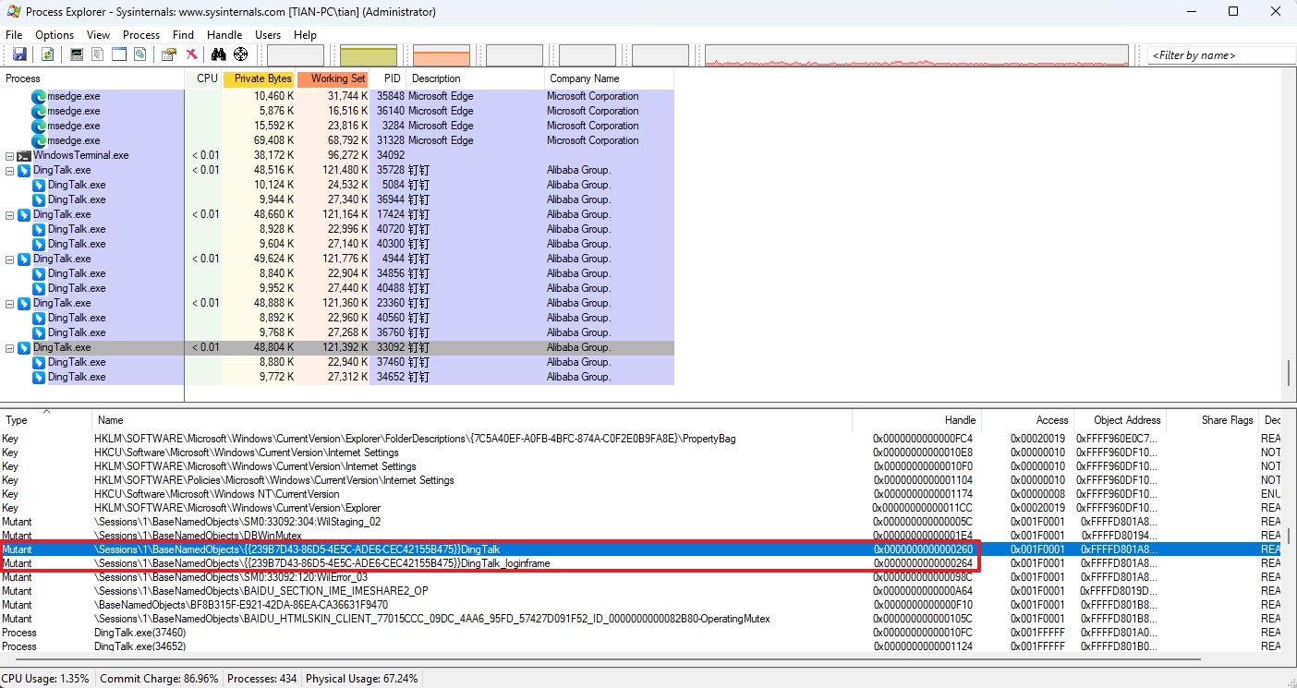Viewport: 1297px width, 688px height.
Task: Click the icon of child DingTalk.exe PID 34652
Action: coord(39,377)
